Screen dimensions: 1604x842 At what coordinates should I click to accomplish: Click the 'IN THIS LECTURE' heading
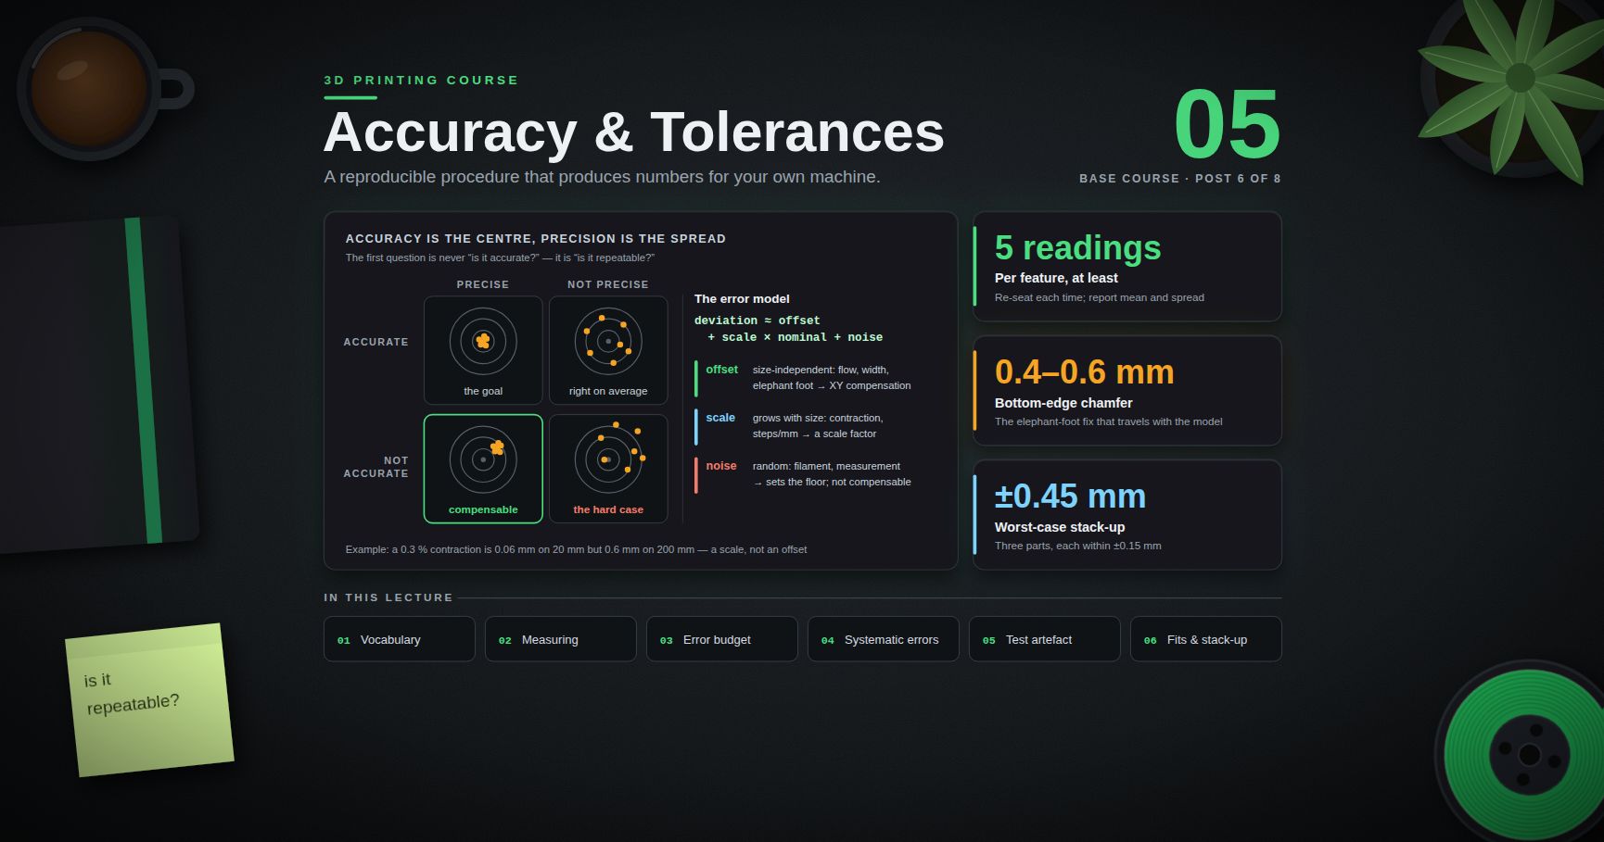pos(388,597)
